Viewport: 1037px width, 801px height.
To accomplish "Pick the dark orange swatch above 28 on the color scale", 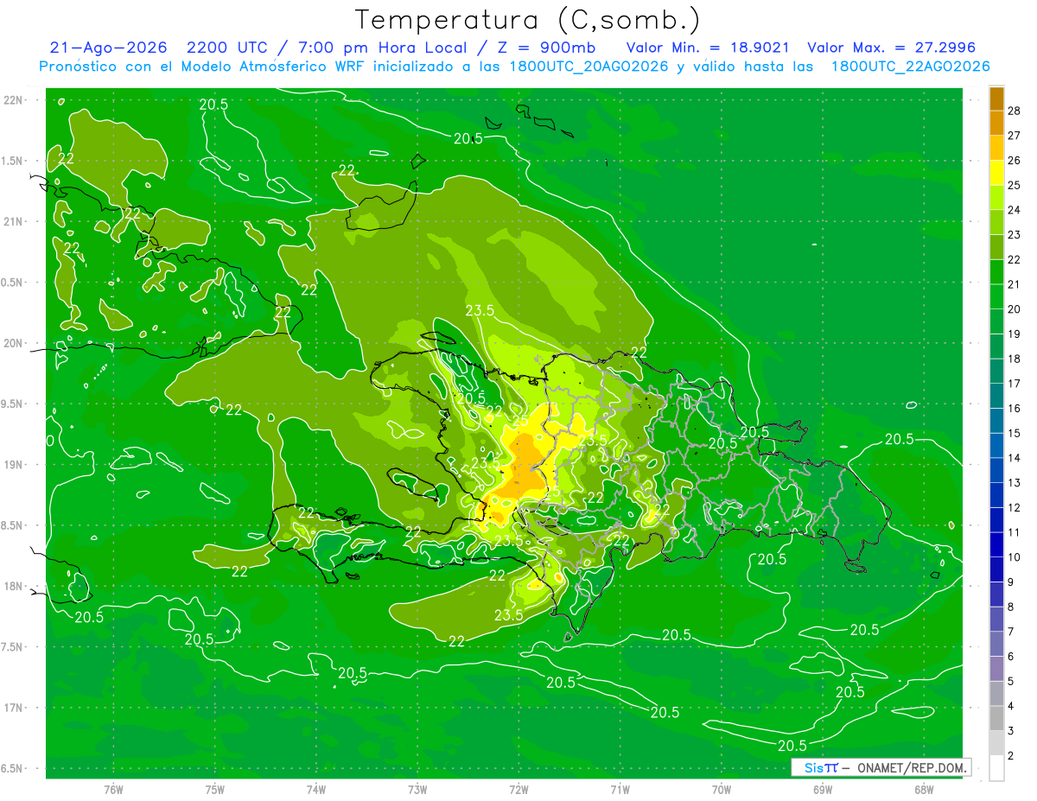I will coord(996,99).
